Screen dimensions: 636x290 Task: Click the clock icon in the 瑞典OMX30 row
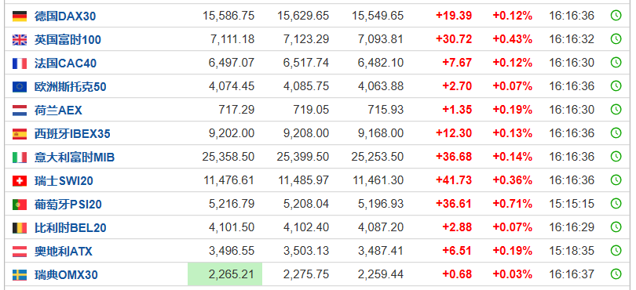pyautogui.click(x=616, y=274)
